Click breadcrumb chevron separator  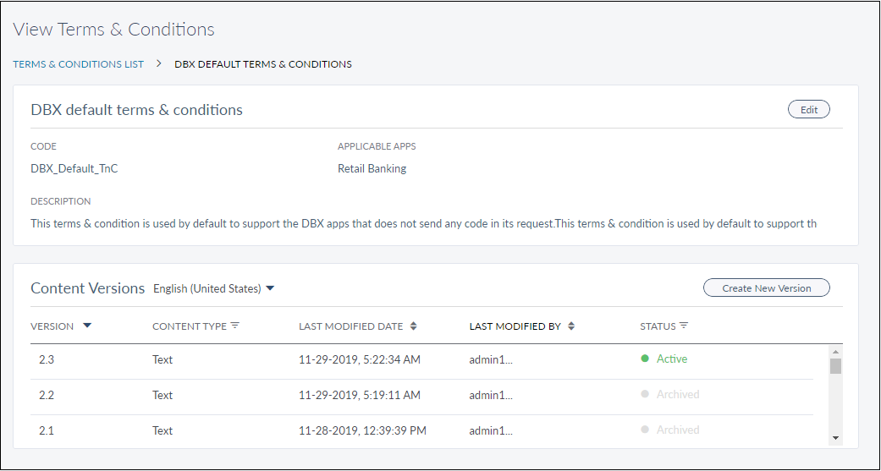(x=159, y=63)
